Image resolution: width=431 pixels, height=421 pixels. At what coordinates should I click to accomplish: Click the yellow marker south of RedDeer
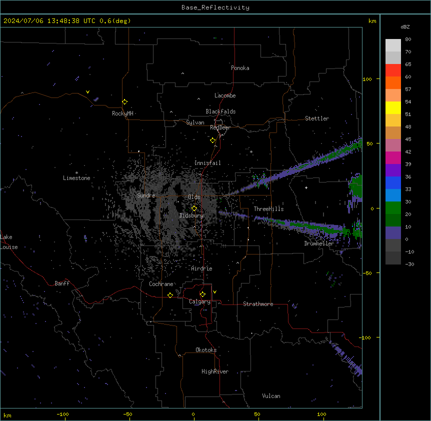point(212,140)
